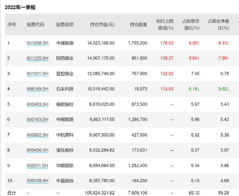Click market value 8,357,780.00
The image size is (239, 196).
[102, 181]
